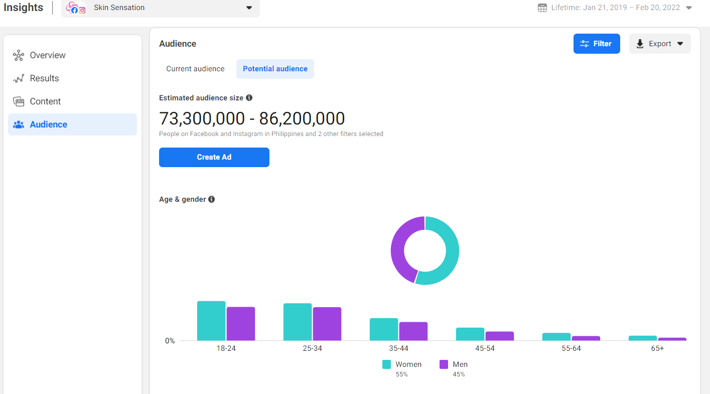The image size is (710, 394).
Task: Click the Skin Sensation account logo icon
Action: pos(76,8)
